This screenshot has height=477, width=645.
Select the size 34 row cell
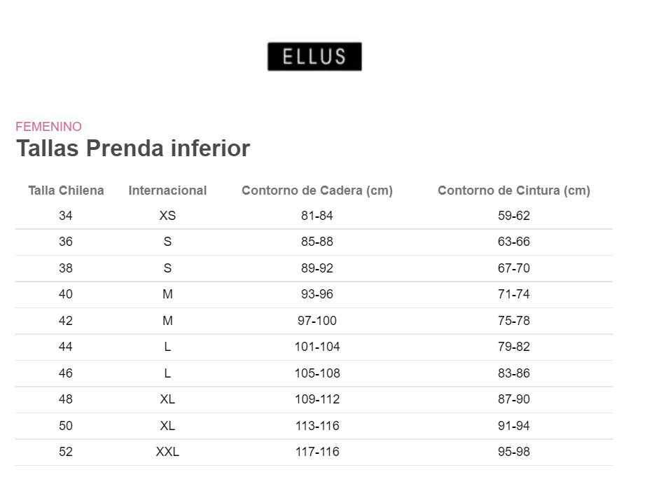66,216
